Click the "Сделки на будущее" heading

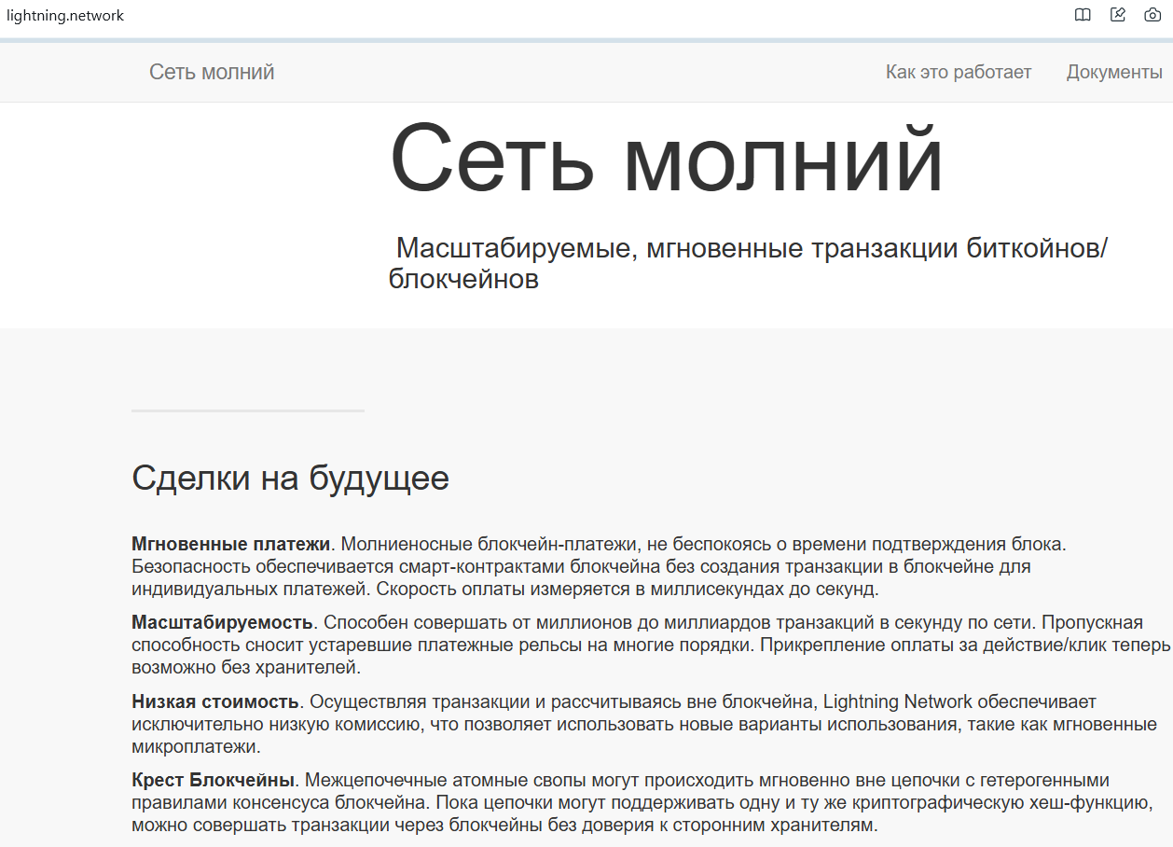click(290, 478)
